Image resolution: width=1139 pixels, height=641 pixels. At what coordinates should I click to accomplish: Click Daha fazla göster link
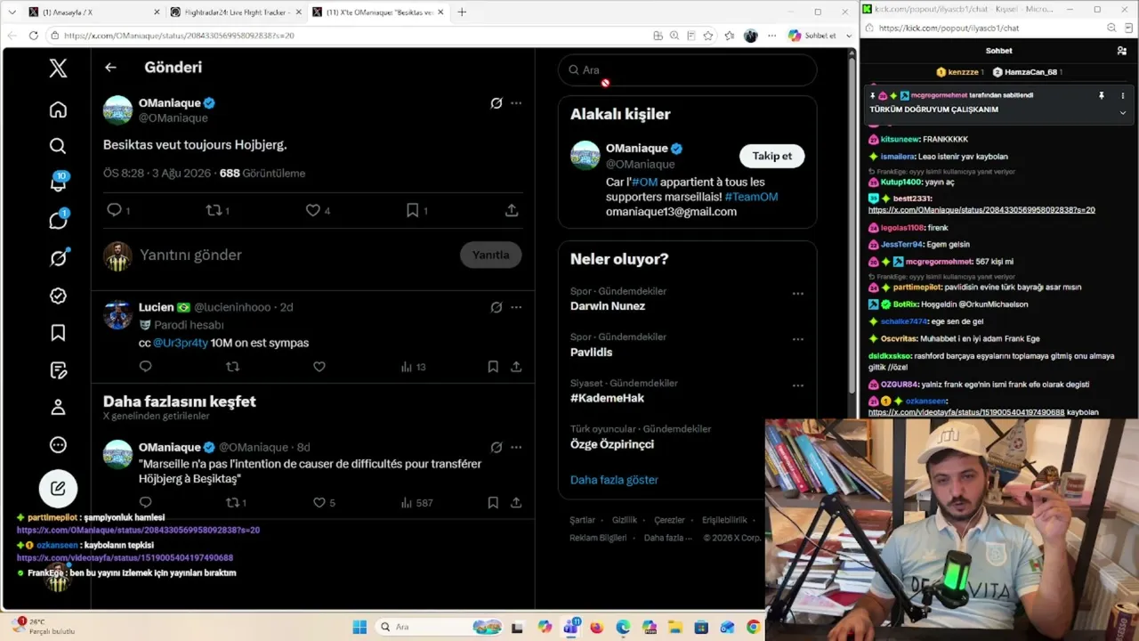[x=614, y=480]
